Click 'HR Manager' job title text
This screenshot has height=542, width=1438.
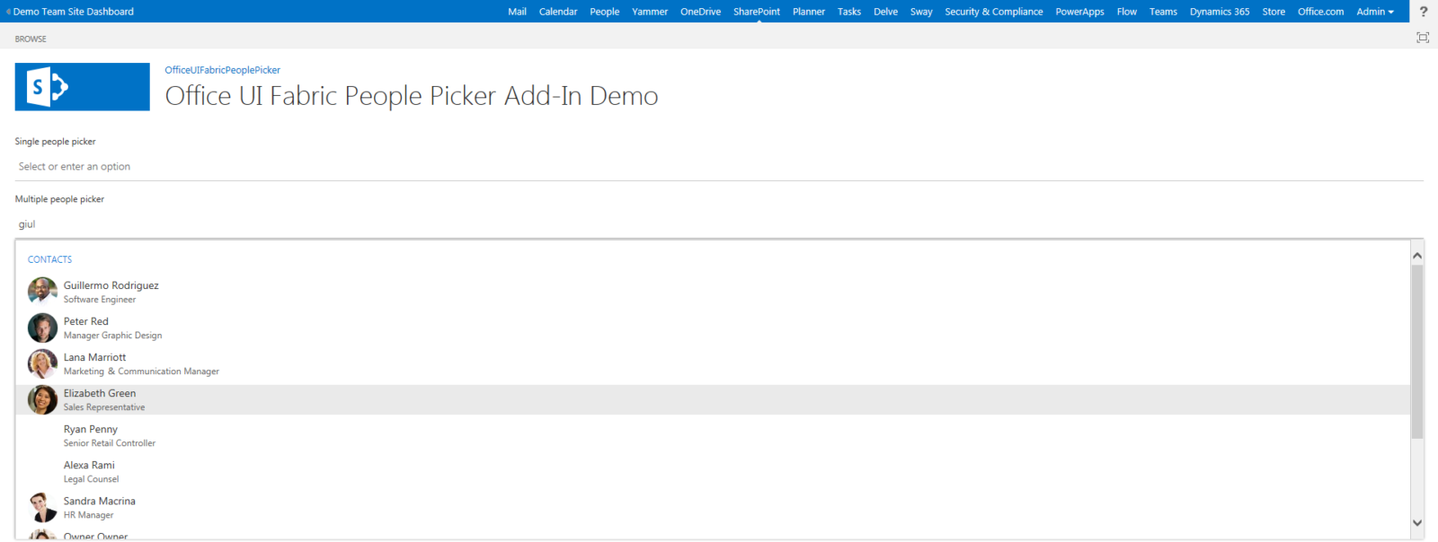(89, 515)
